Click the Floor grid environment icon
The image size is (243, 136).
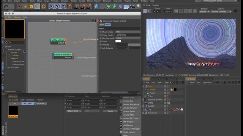pos(126,6)
